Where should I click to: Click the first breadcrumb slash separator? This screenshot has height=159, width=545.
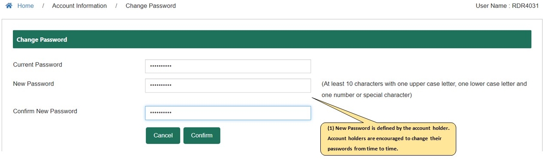43,6
